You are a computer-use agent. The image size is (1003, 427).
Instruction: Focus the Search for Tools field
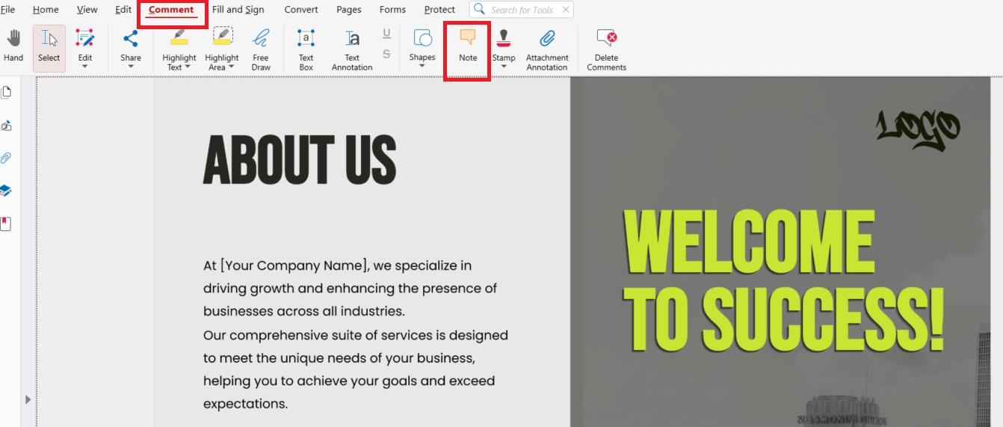[x=522, y=10]
